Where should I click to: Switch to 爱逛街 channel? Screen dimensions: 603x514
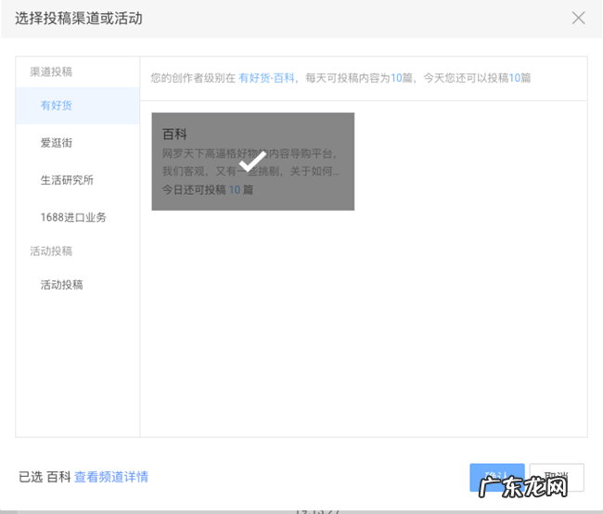click(57, 143)
